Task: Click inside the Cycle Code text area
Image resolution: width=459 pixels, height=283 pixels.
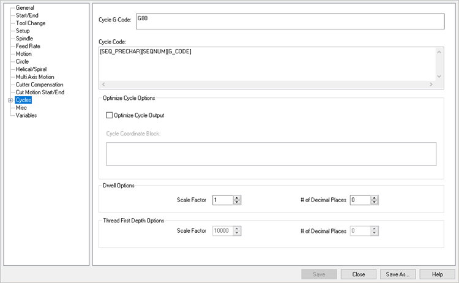Action: pyautogui.click(x=267, y=64)
